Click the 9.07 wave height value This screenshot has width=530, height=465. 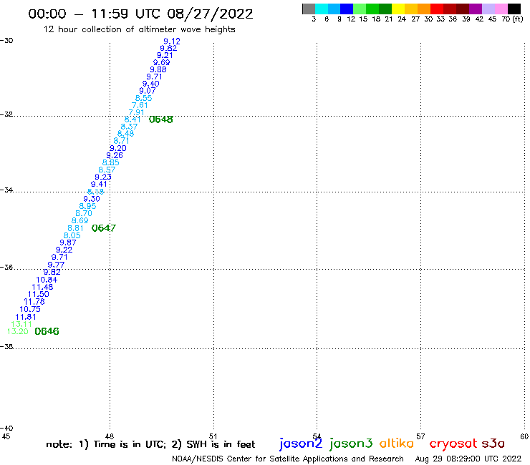(148, 91)
